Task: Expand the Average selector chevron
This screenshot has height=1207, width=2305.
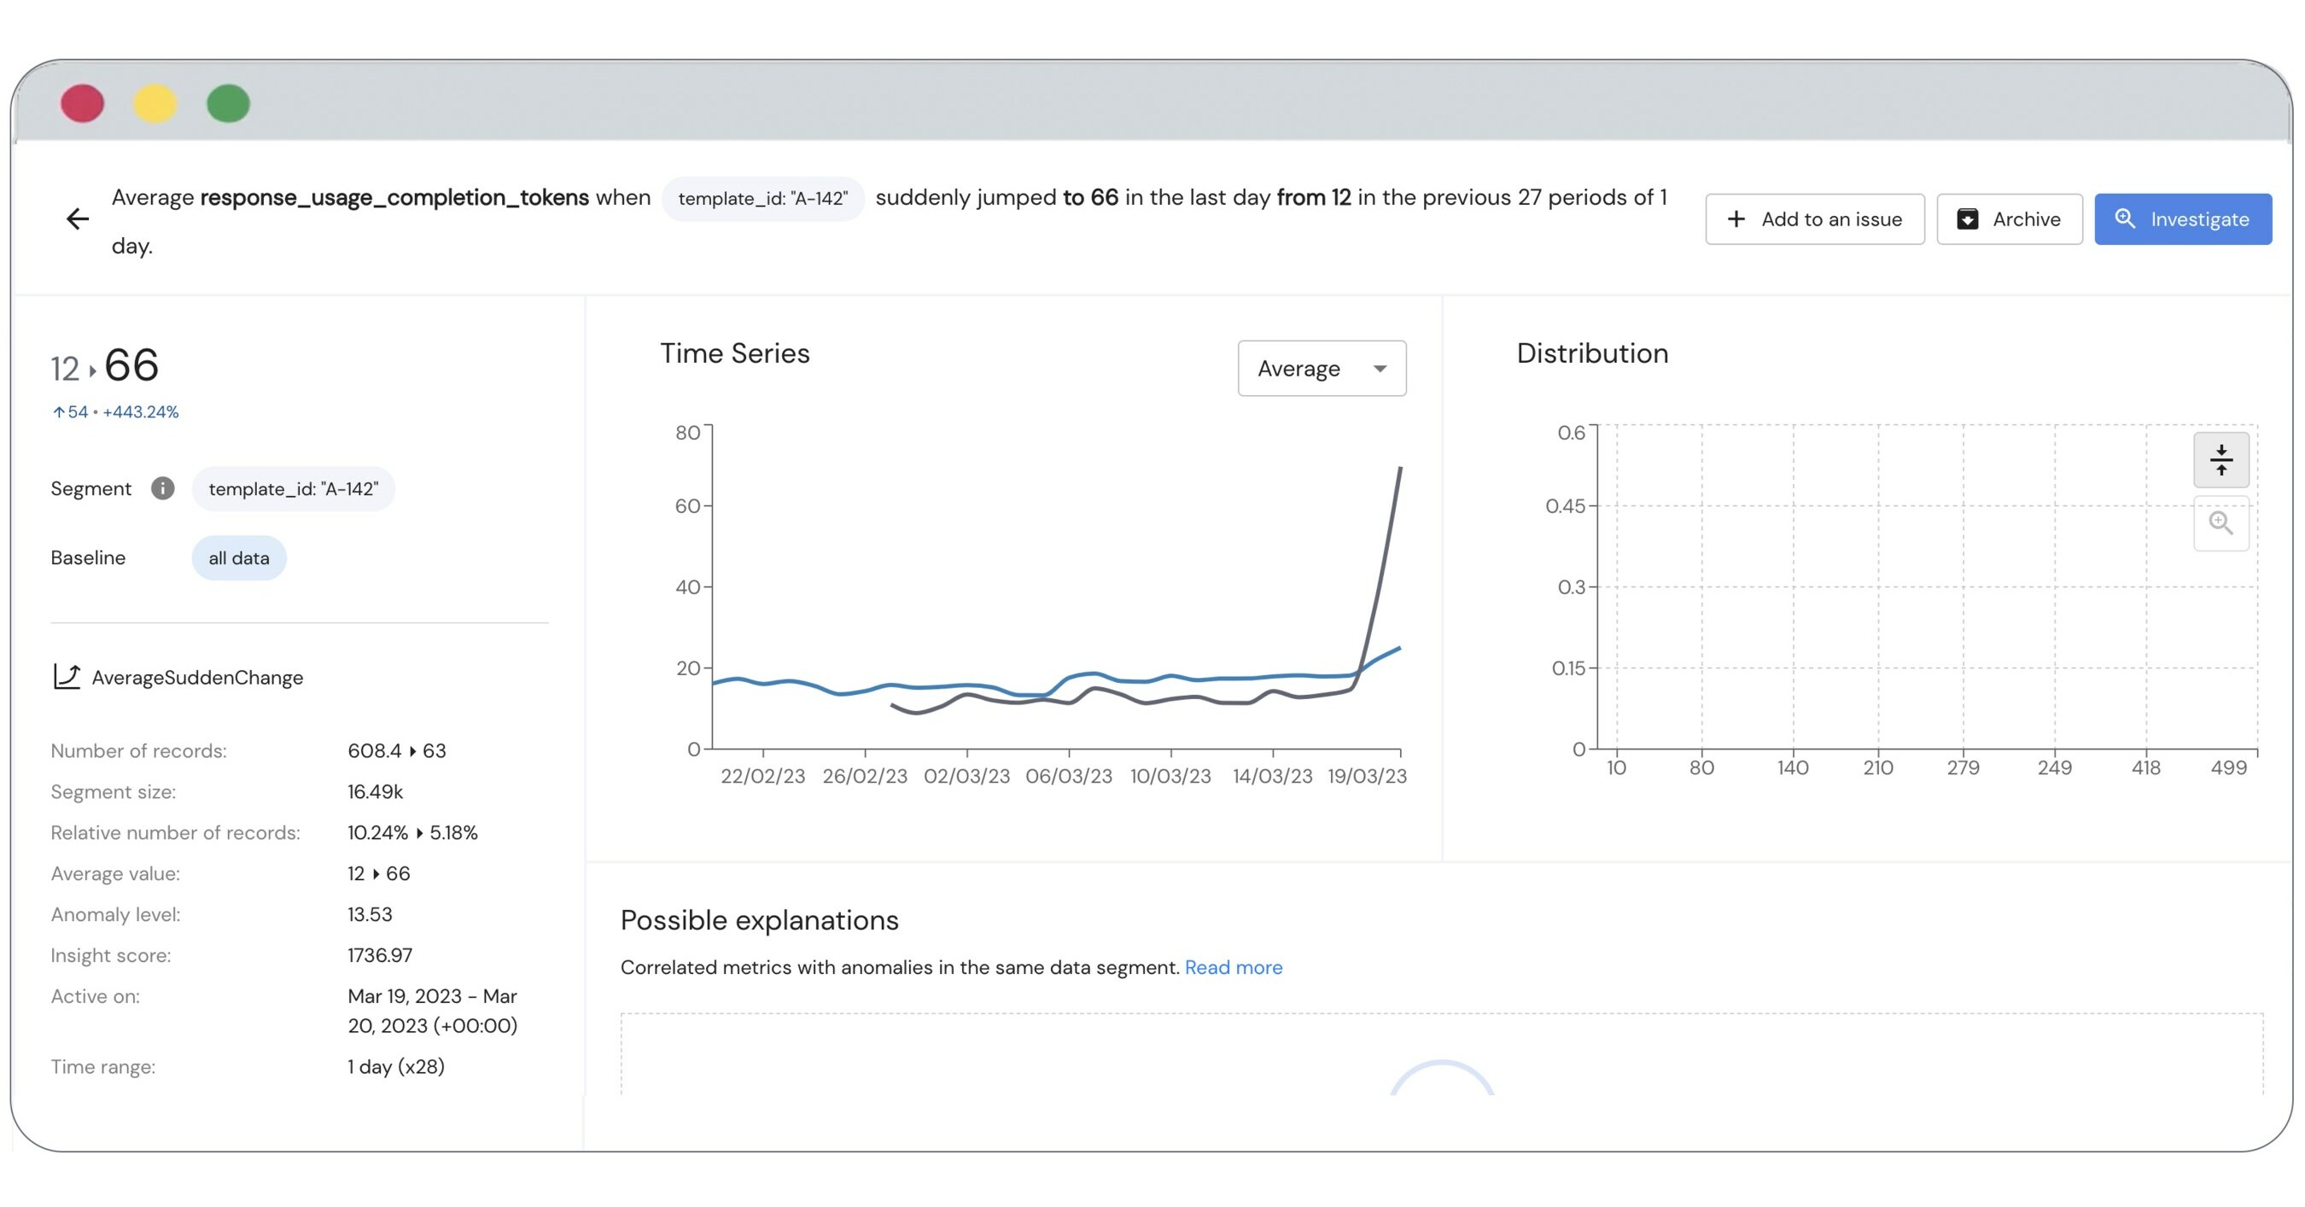Action: point(1380,368)
